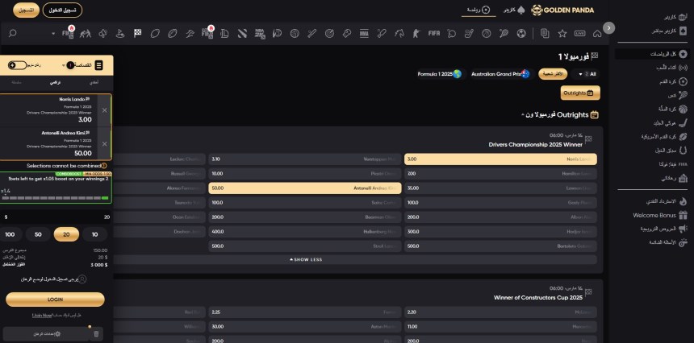This screenshot has height=343, width=694.
Task: Select سلسلة system bet tab
Action: [17, 83]
